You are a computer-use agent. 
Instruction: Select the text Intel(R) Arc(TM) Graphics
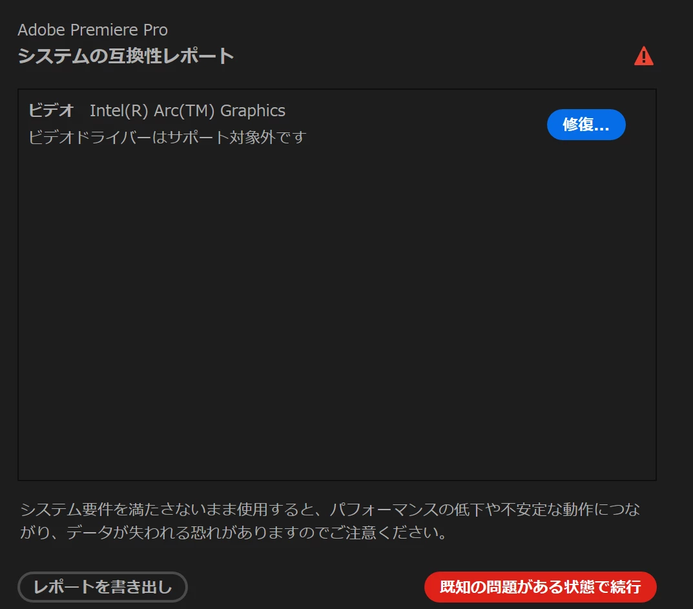pyautogui.click(x=187, y=110)
